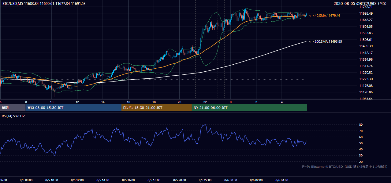Select the 200 SMA label reading 11493.85

coord(326,41)
